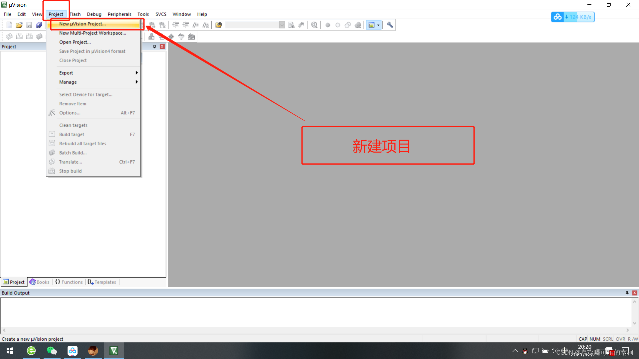Select New µVision Project menu item
Viewport: 639px width, 359px height.
[82, 24]
